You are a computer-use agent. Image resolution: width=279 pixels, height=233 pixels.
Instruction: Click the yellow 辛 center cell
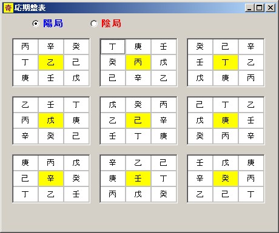click(50, 179)
